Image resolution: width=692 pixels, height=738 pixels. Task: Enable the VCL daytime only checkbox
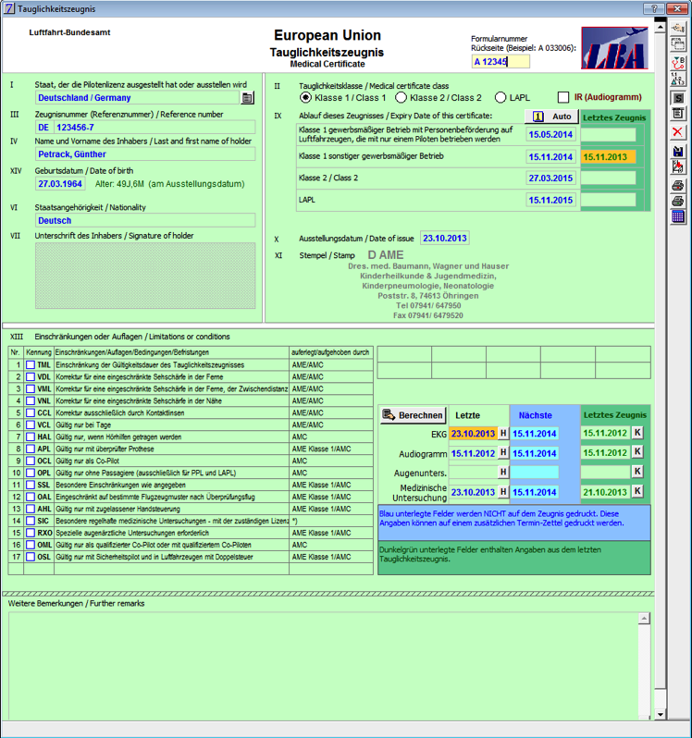(31, 425)
